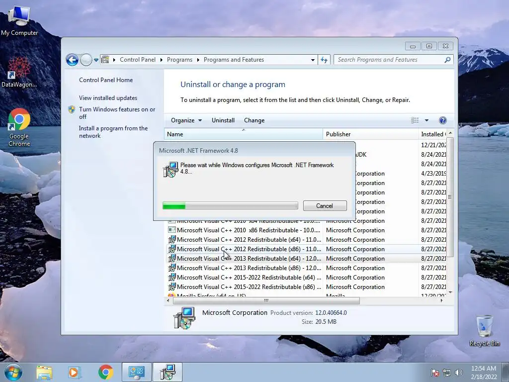509x382 pixels.
Task: Click the .NET configuration progress bar
Action: coord(230,205)
